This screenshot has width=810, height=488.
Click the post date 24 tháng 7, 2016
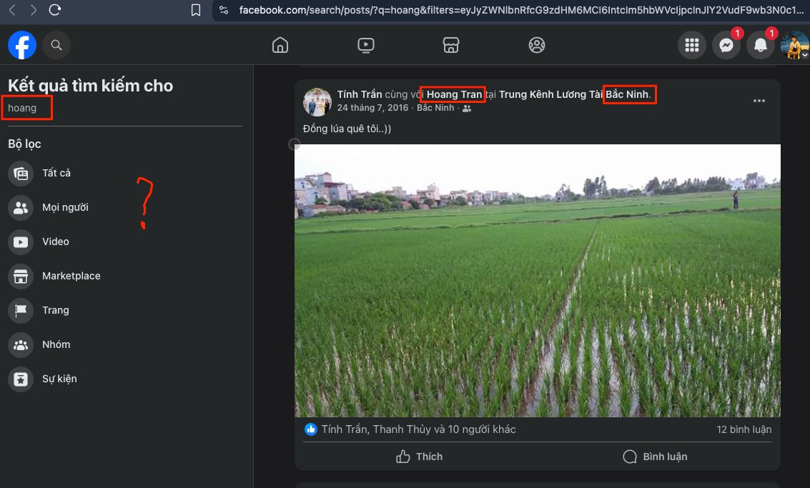pyautogui.click(x=372, y=108)
